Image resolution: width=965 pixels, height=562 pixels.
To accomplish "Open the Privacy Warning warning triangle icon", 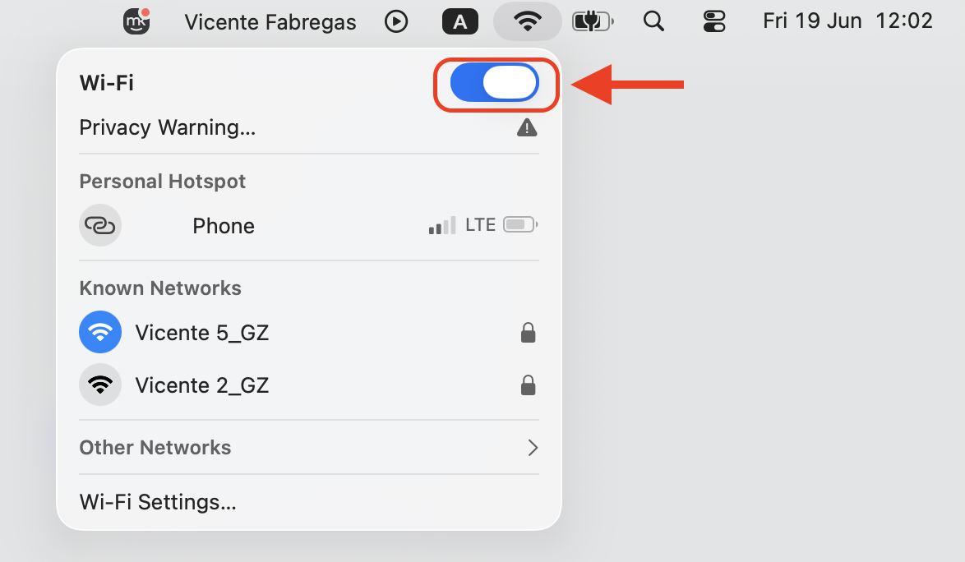I will (x=527, y=128).
